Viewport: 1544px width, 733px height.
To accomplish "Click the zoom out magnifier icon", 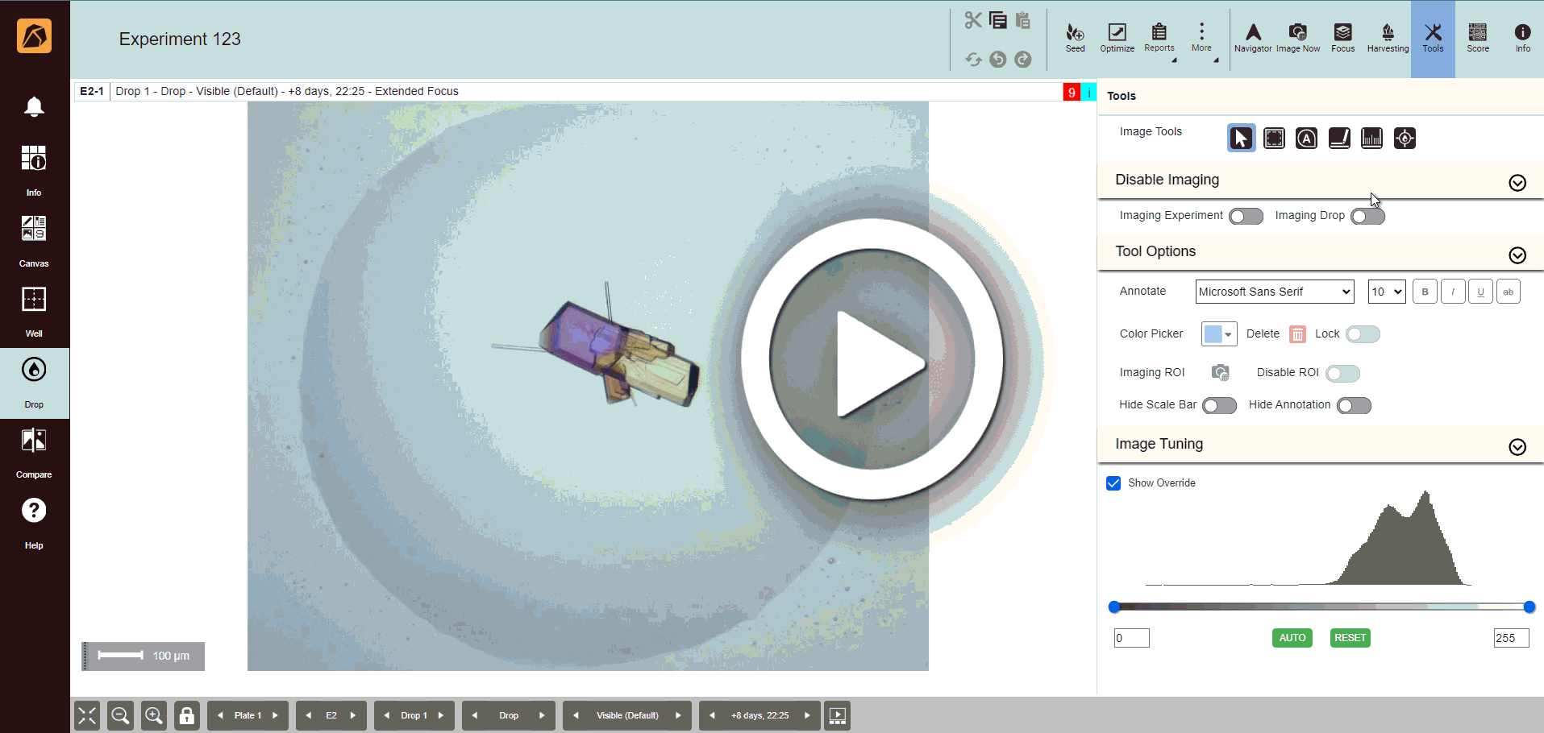I will point(121,715).
